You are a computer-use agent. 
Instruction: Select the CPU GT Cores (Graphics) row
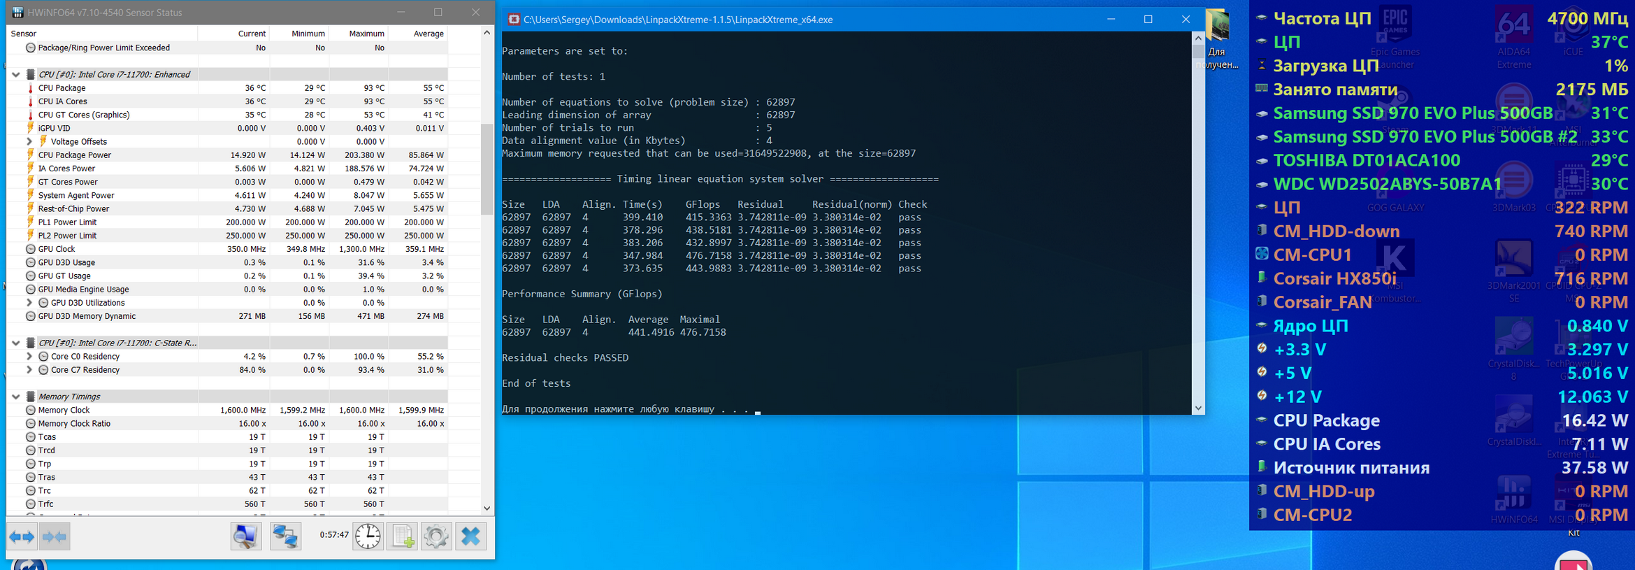227,115
